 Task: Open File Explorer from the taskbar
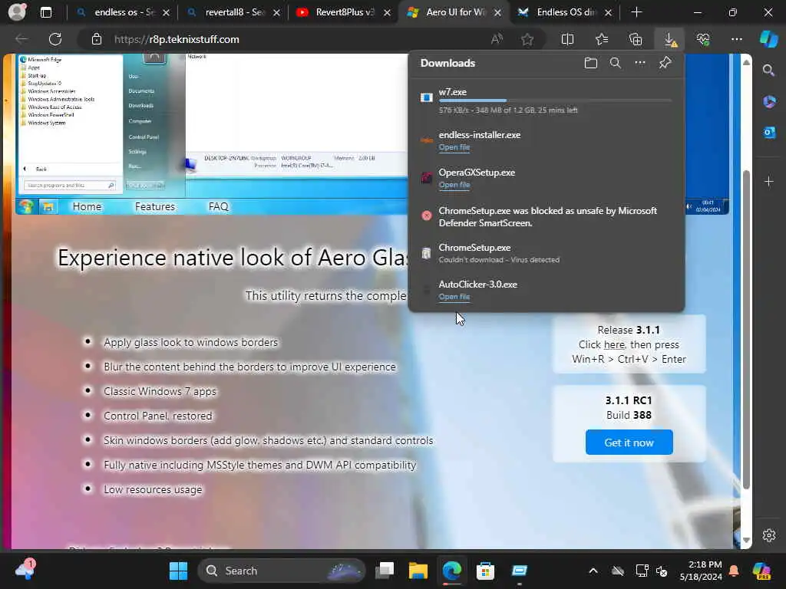(418, 571)
